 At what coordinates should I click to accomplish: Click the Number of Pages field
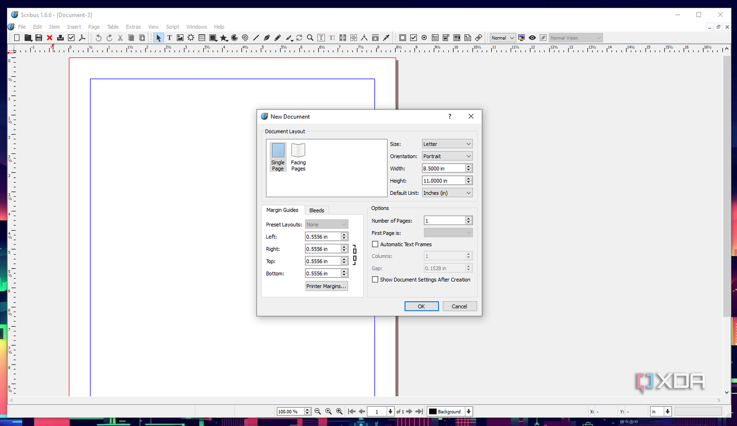[444, 221]
